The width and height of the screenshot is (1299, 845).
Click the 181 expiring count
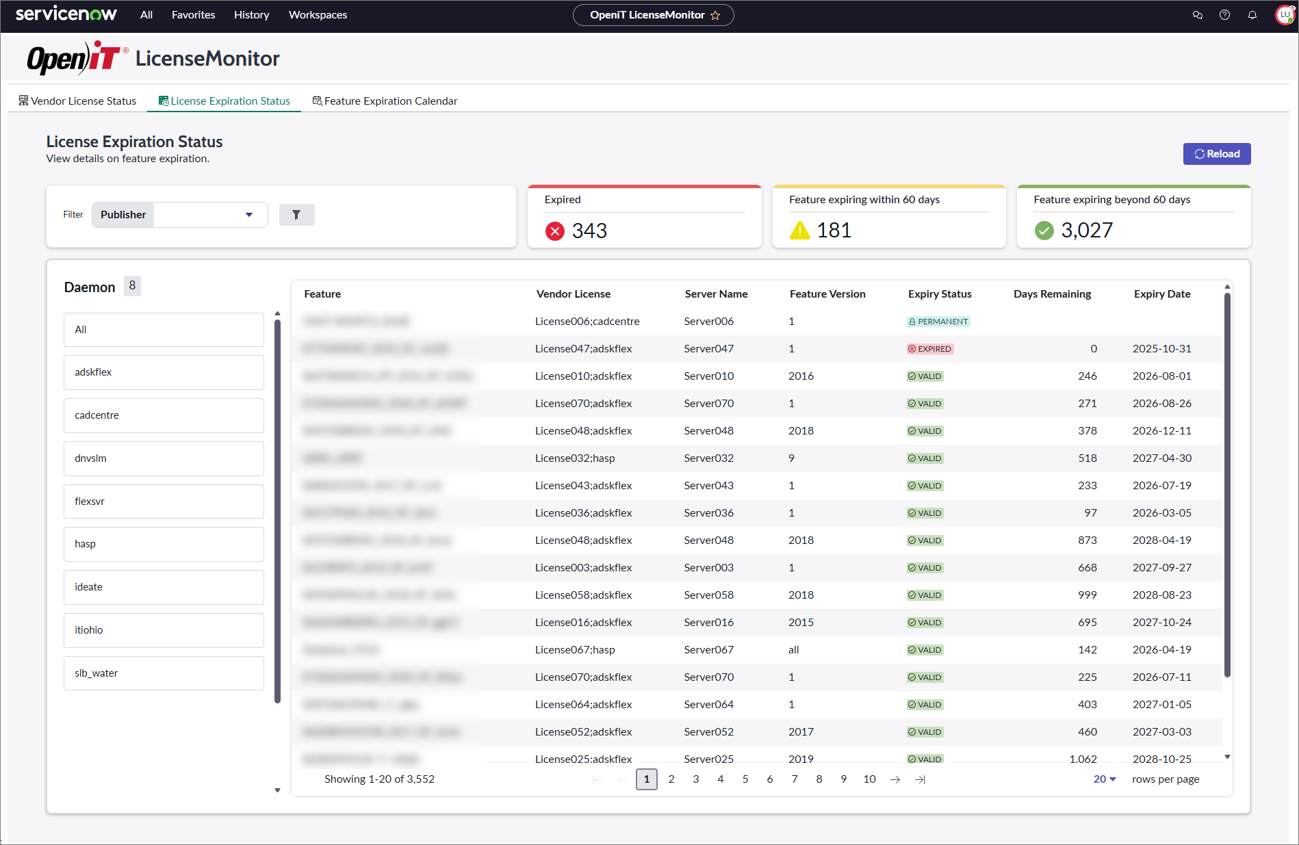tap(834, 231)
